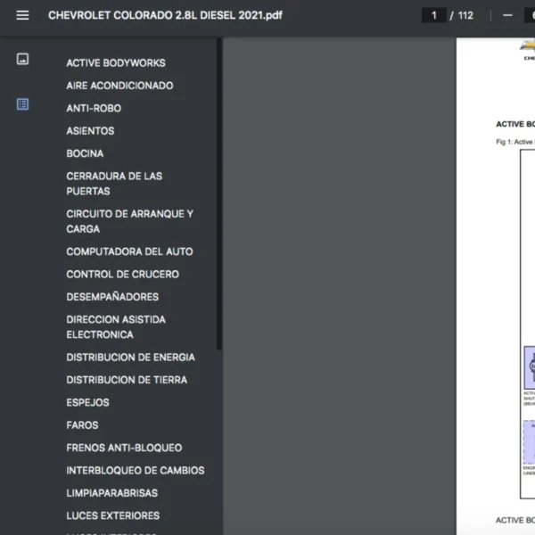Navigate to CERRADURA DE LAS PUERTAS
This screenshot has width=535, height=535.
(114, 184)
